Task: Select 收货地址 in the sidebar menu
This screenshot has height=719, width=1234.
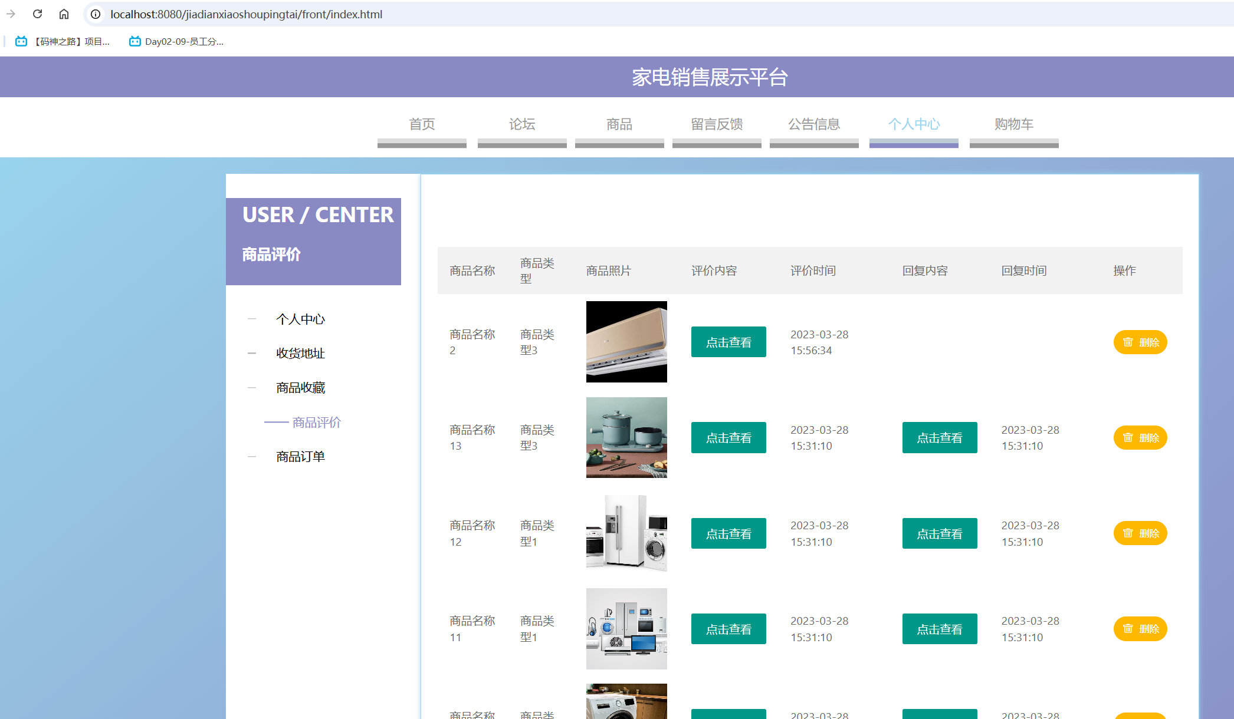Action: (x=300, y=353)
